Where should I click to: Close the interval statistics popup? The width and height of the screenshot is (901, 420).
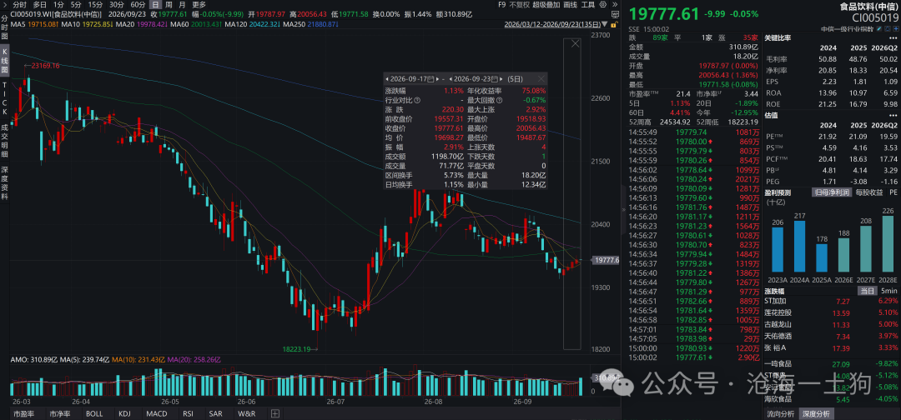(541, 78)
